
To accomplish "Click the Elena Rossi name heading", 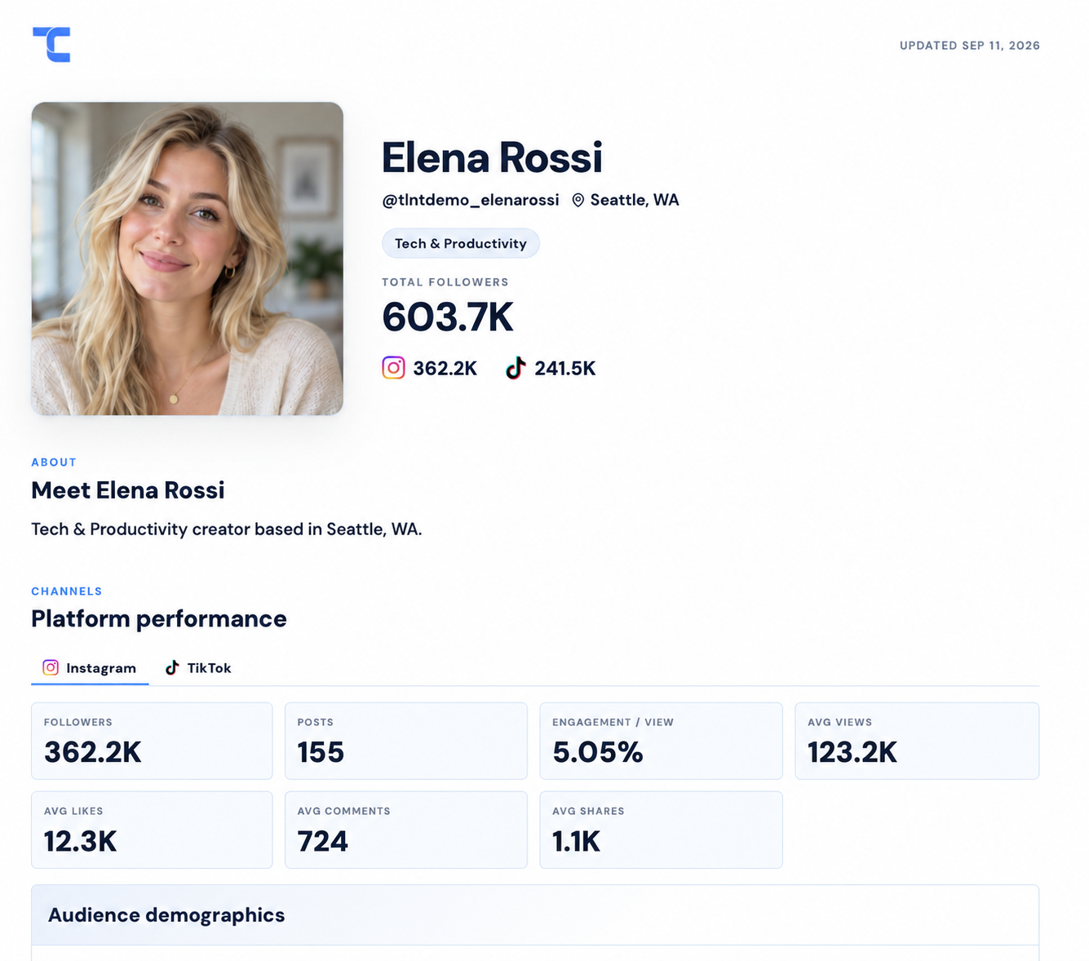I will (492, 157).
